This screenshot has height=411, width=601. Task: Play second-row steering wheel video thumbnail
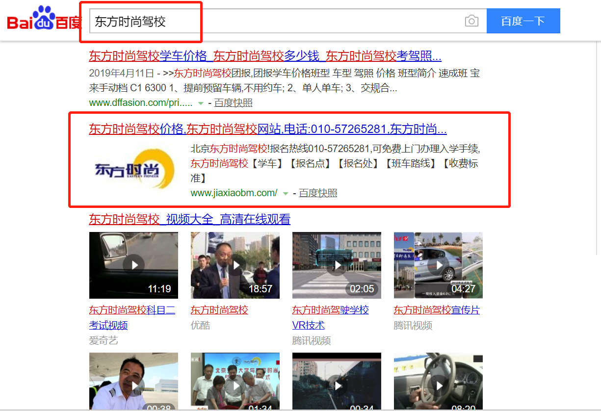(x=438, y=382)
